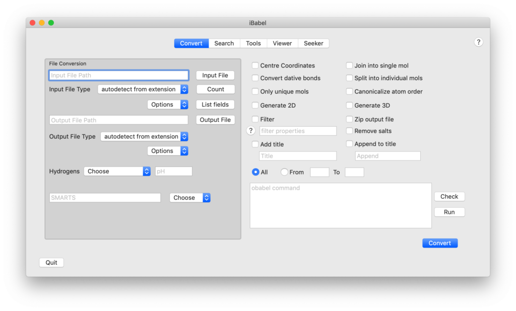Maximize iBabel with the green button
516x311 pixels.
(51, 23)
